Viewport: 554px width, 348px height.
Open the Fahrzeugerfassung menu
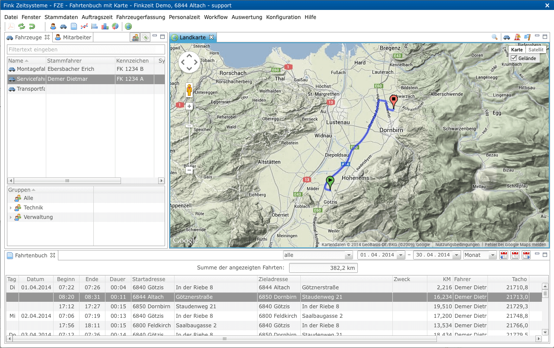140,17
